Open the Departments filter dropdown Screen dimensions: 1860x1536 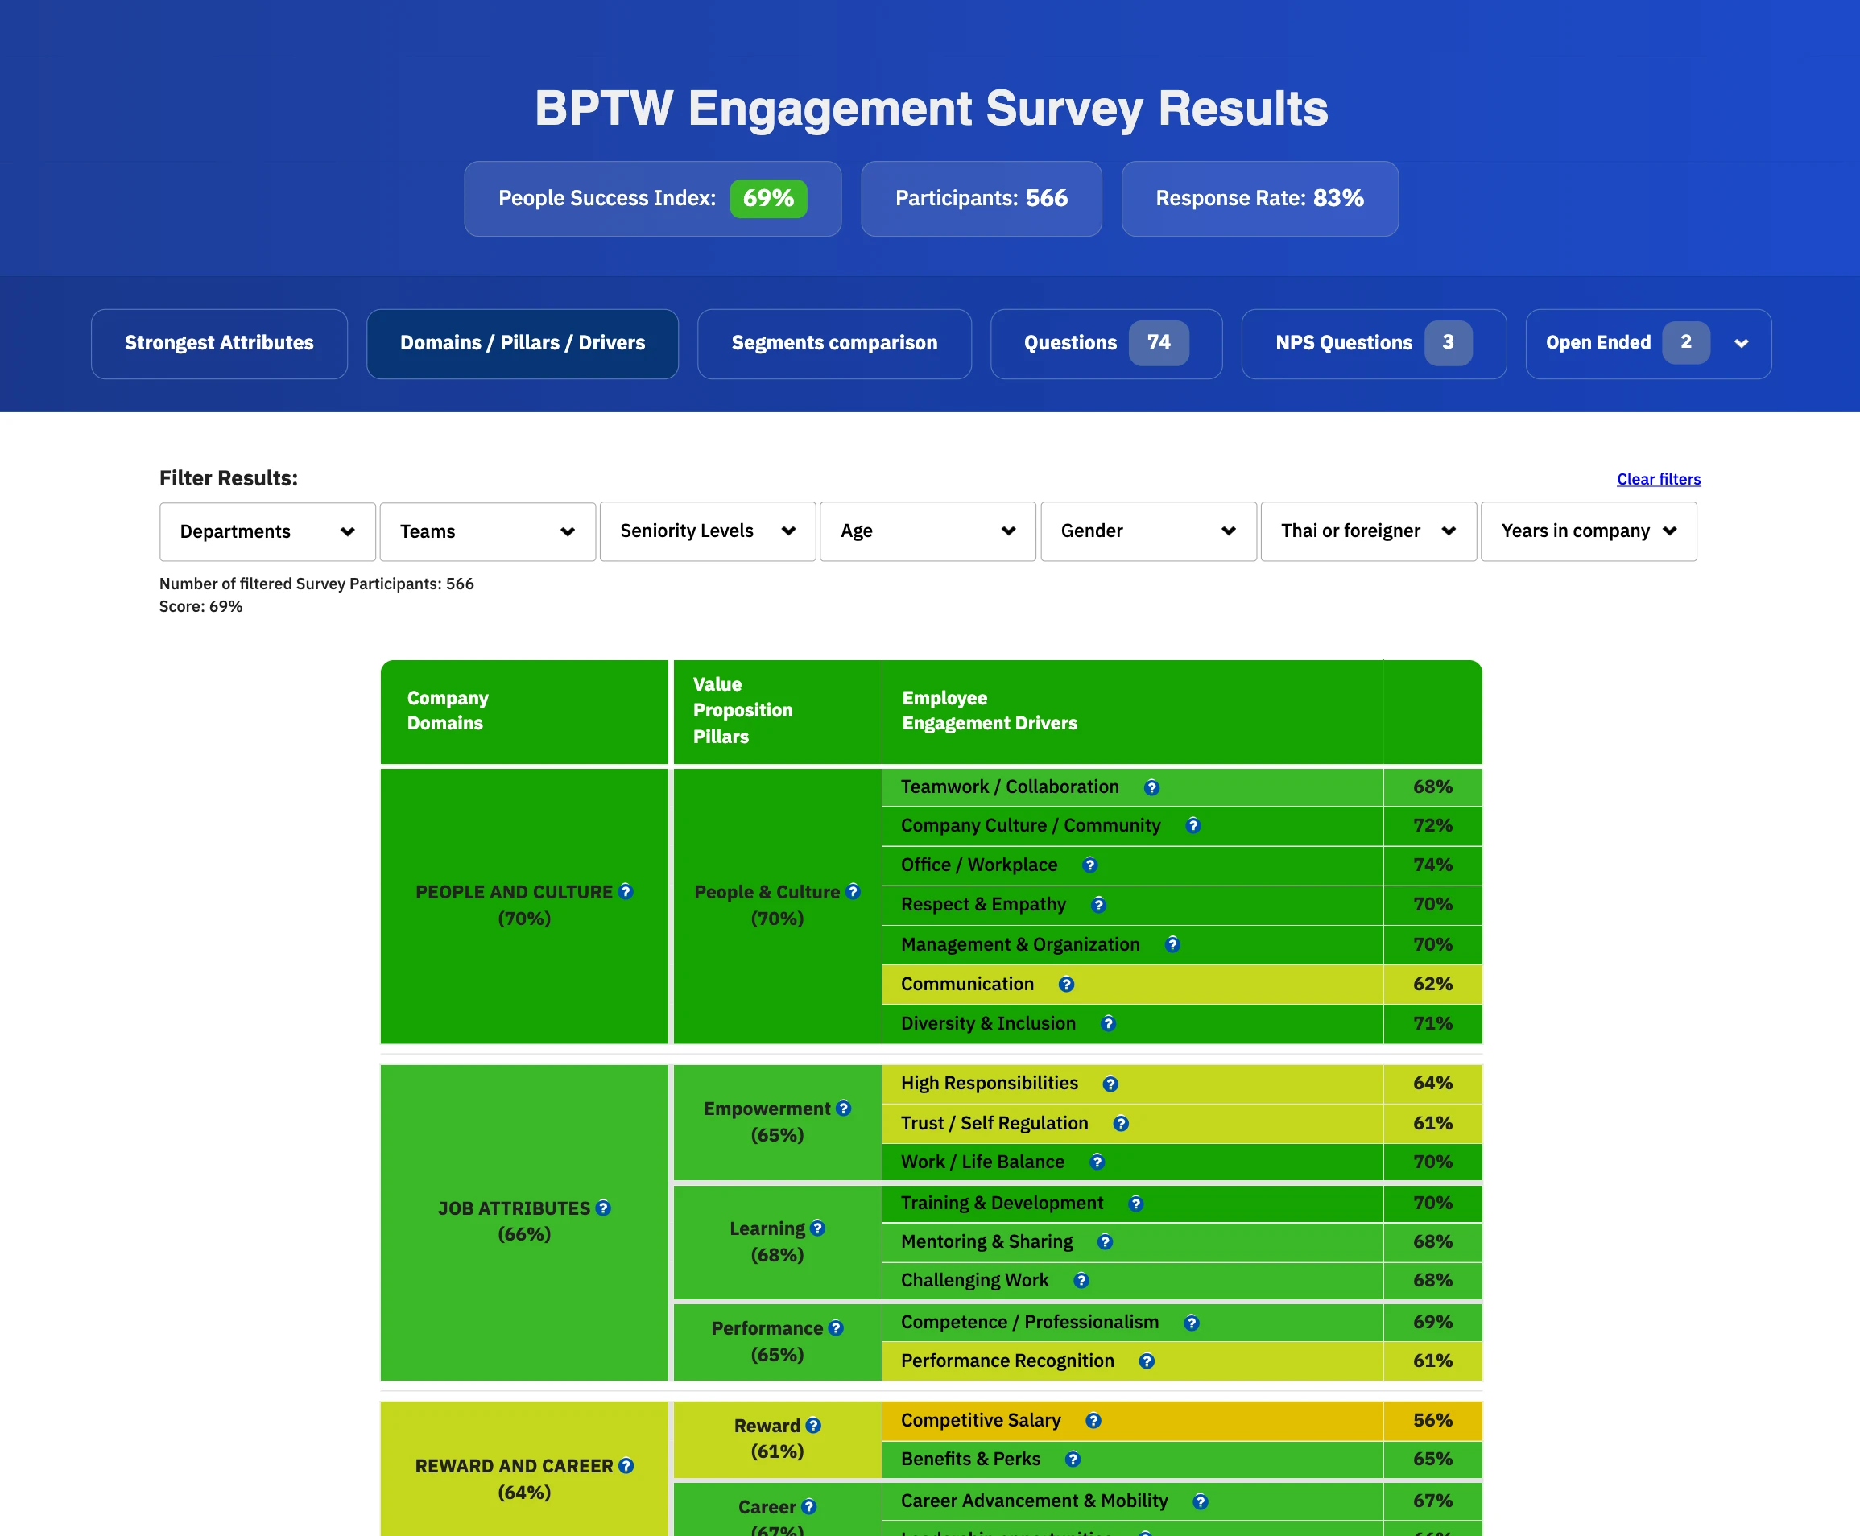point(267,531)
